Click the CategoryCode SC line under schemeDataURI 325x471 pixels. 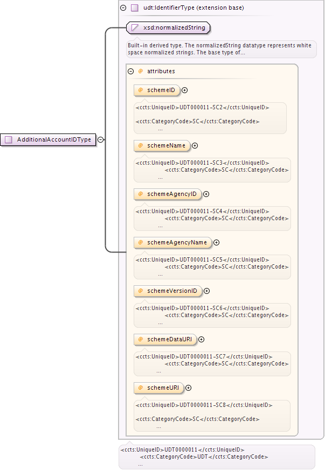coord(226,363)
